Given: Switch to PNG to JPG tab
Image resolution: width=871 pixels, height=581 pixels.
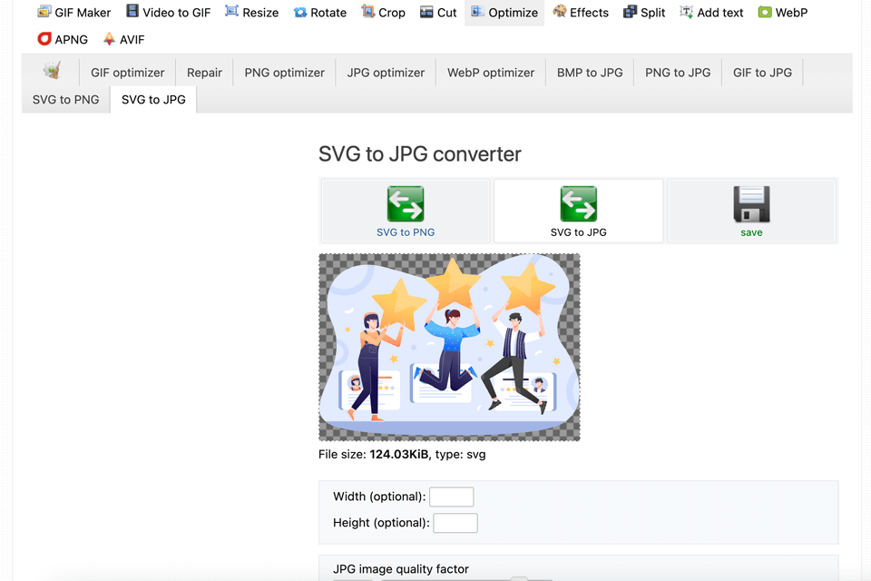Looking at the screenshot, I should click(x=678, y=73).
